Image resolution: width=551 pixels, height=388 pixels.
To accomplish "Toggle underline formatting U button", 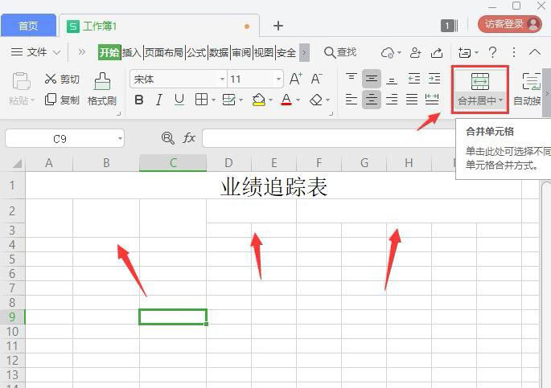I will [179, 100].
